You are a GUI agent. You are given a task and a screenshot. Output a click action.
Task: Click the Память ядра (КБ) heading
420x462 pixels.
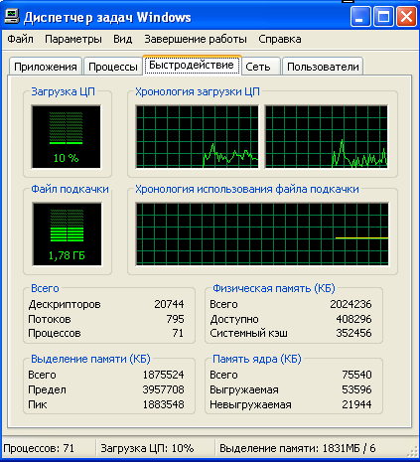coord(257,359)
